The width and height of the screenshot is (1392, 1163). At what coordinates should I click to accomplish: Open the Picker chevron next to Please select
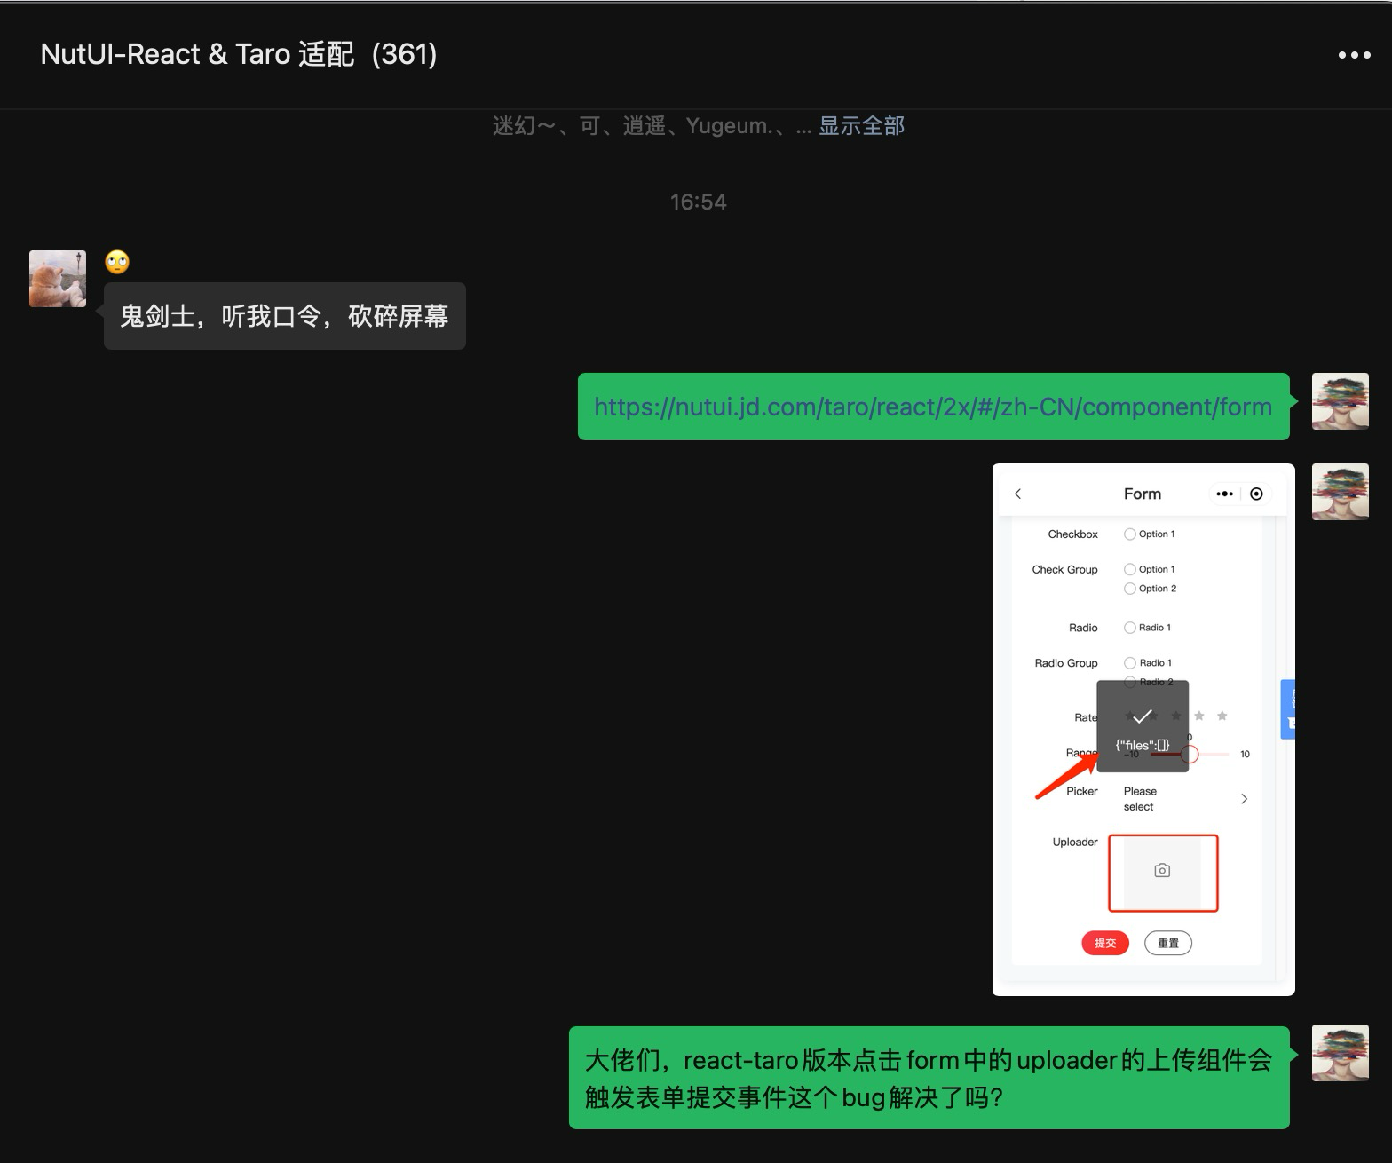click(1244, 799)
